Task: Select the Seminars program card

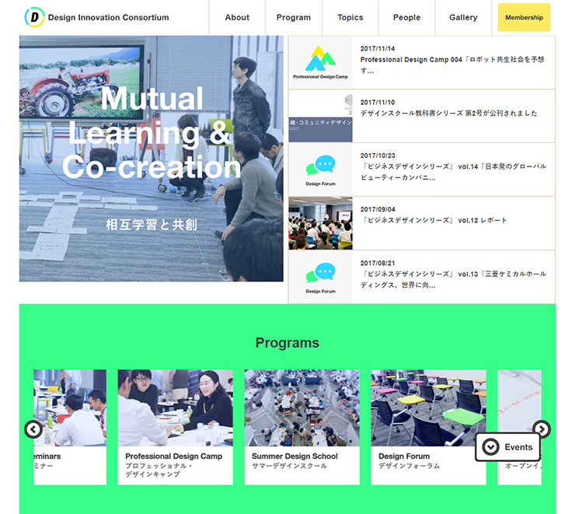Action: [x=70, y=427]
